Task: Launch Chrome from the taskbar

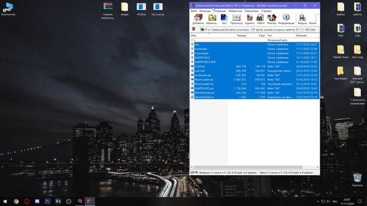Action: (16, 201)
